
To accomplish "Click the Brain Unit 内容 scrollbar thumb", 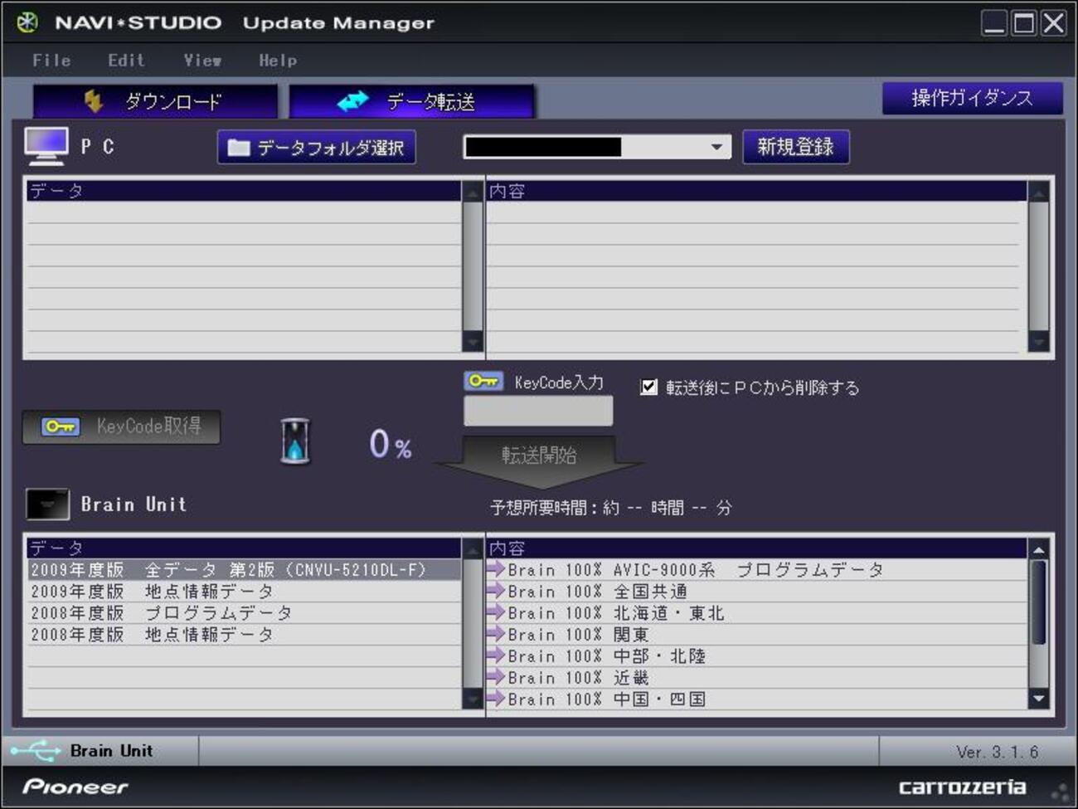I will click(1038, 603).
